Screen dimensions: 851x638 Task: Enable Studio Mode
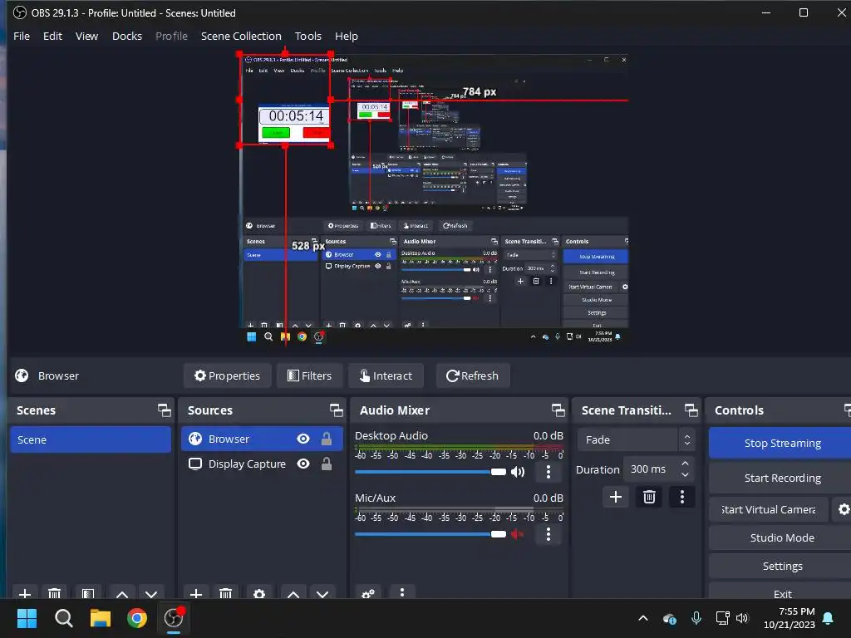pos(781,537)
